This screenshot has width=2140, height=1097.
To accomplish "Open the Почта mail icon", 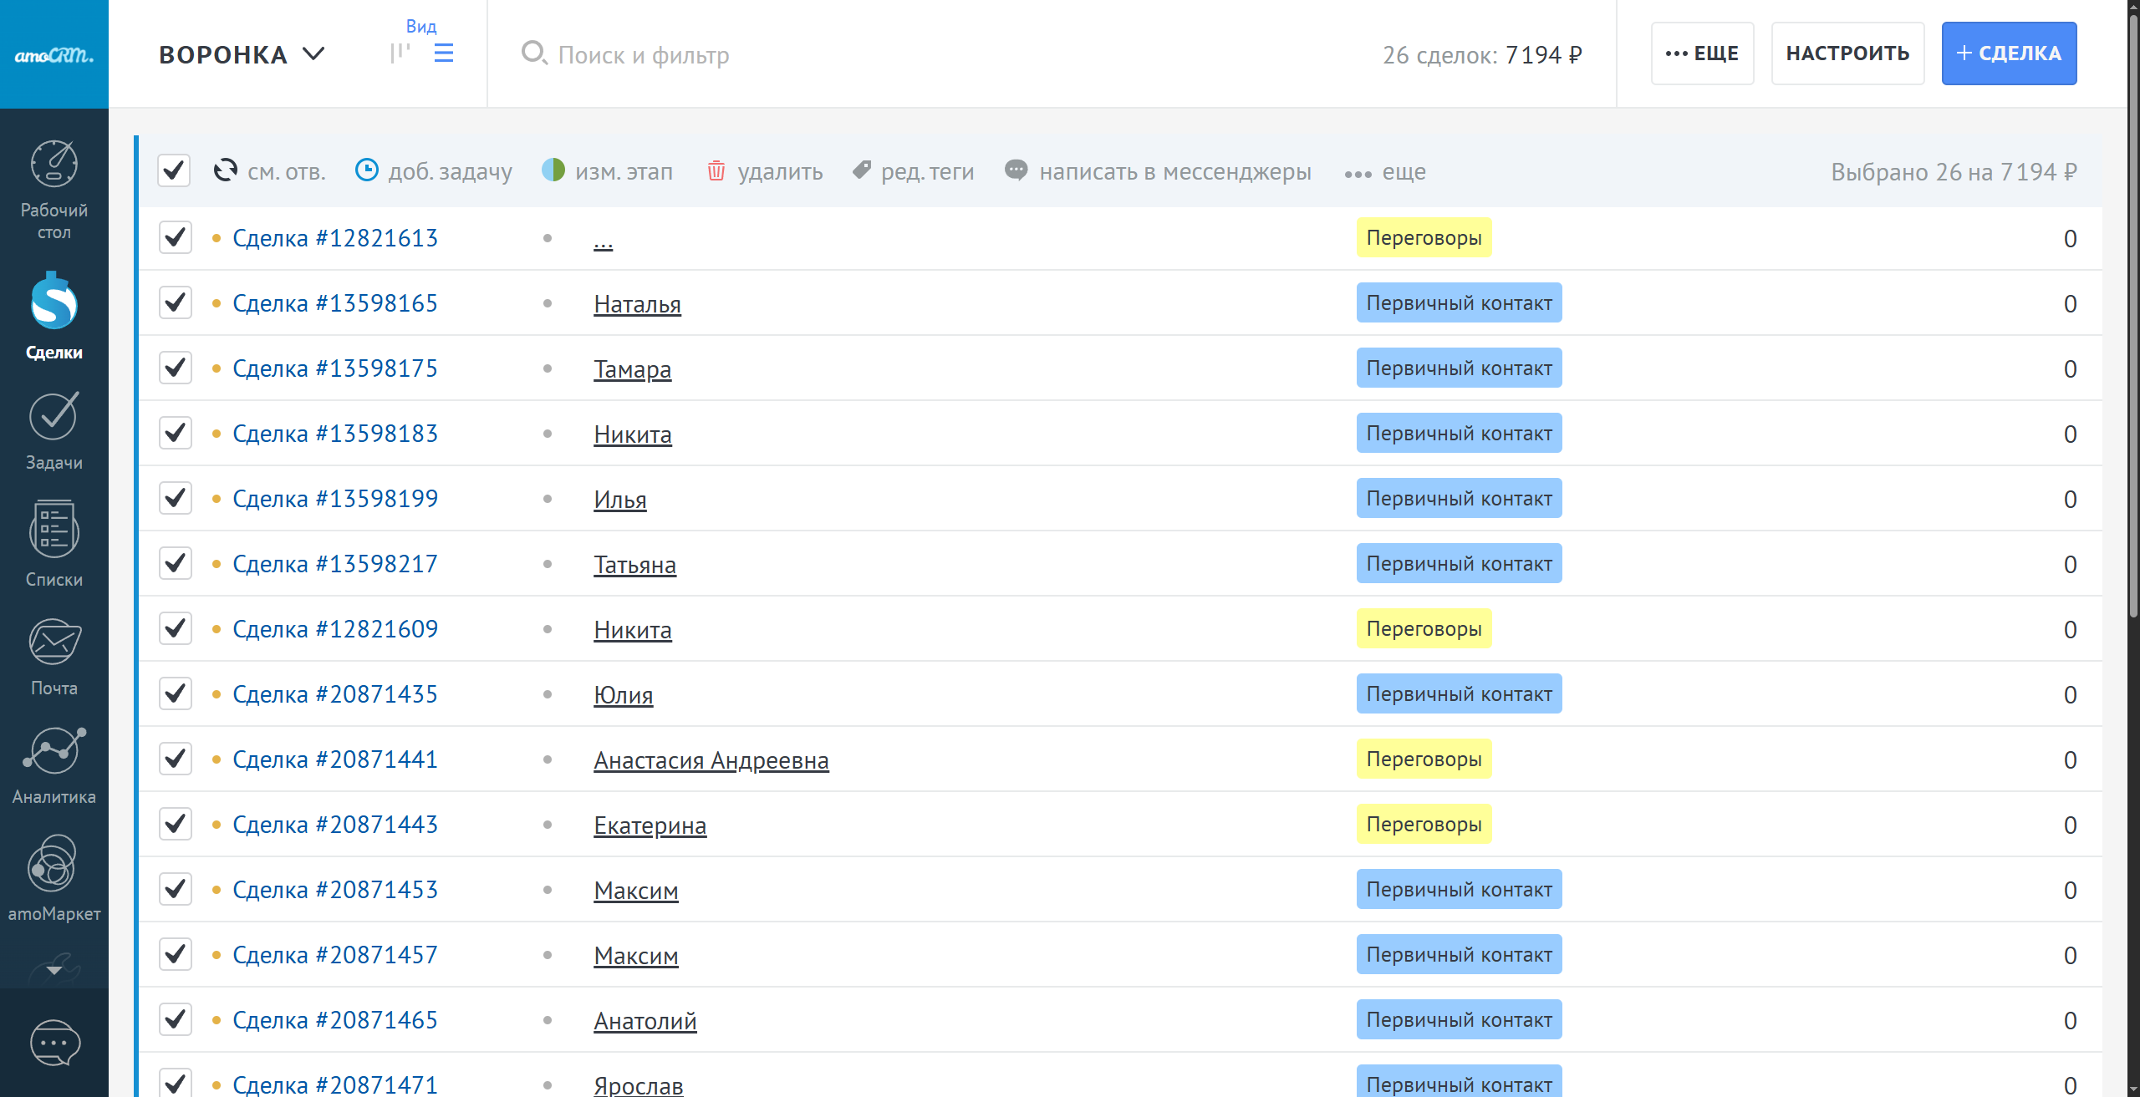I will (x=54, y=642).
